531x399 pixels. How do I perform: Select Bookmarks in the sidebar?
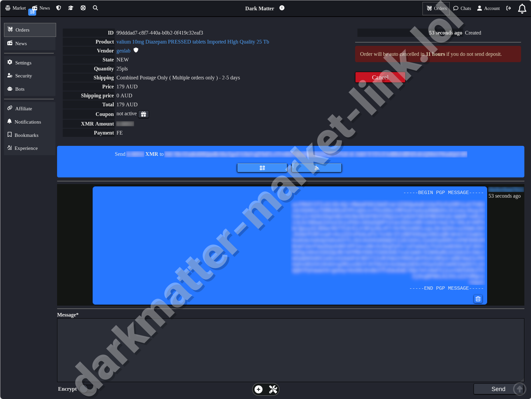[x=26, y=135]
